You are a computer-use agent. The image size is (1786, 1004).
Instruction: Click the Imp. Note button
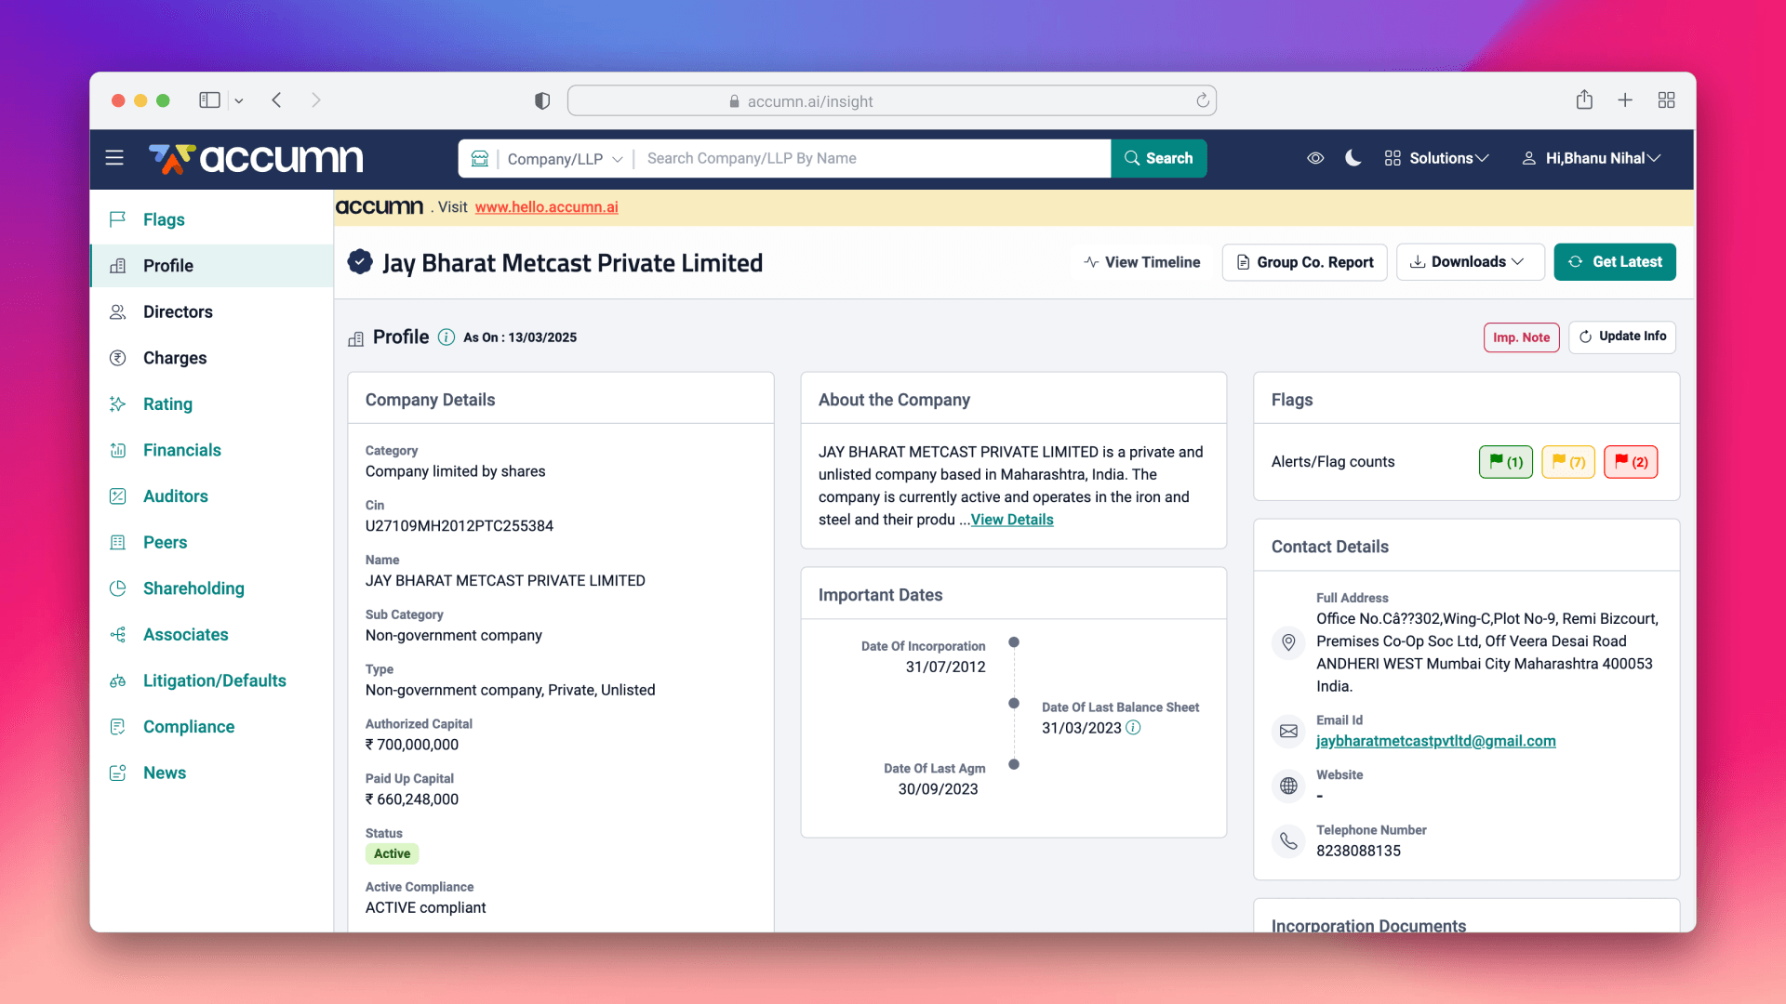tap(1521, 337)
